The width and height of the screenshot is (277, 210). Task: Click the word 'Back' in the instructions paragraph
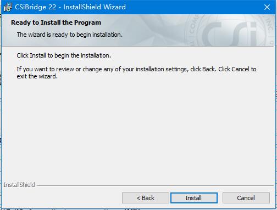[209, 69]
